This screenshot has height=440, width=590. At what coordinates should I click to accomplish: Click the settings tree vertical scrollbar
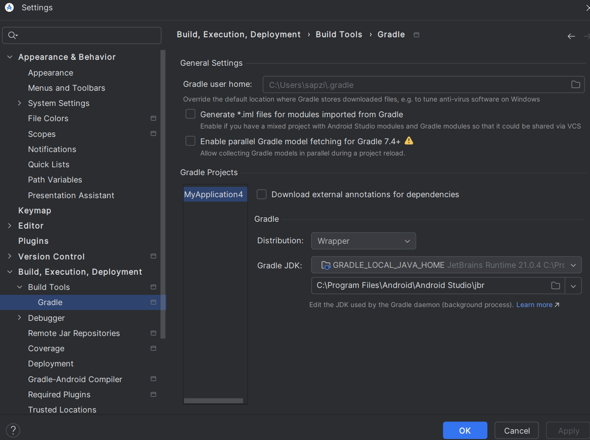163,194
